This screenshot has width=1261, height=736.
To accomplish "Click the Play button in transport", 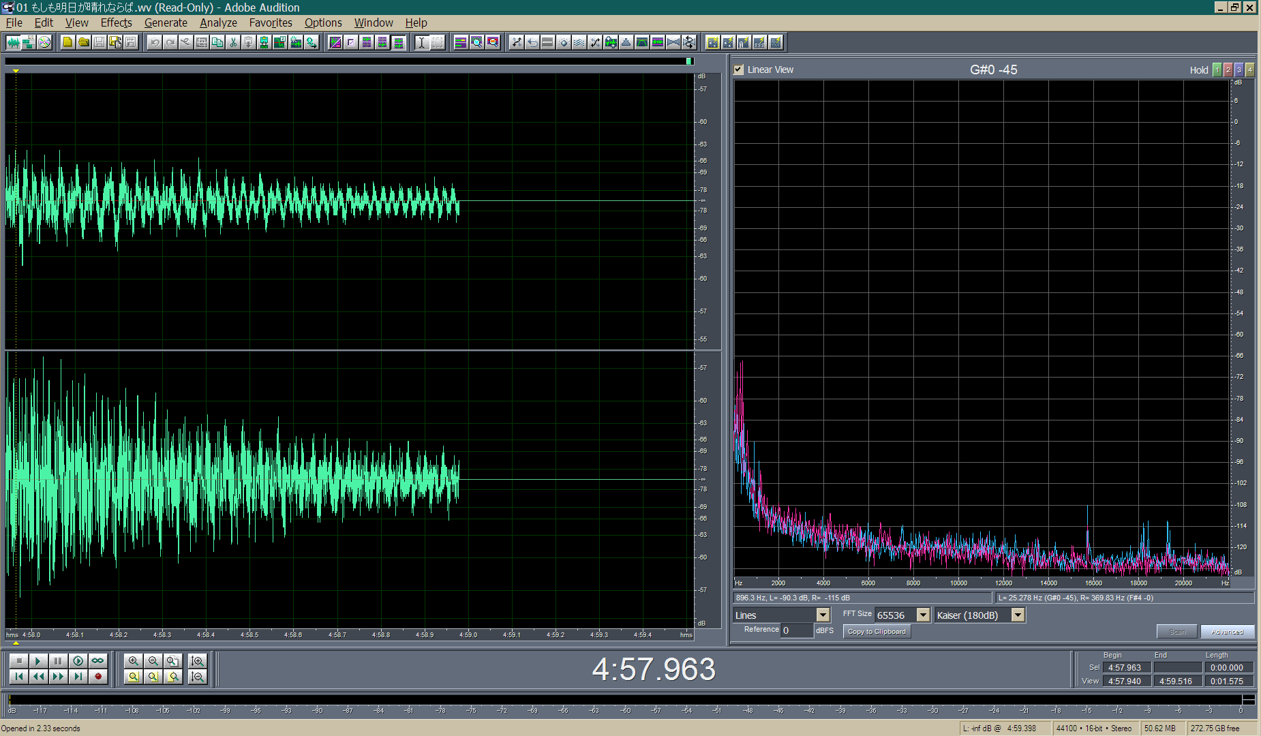I will [x=38, y=660].
